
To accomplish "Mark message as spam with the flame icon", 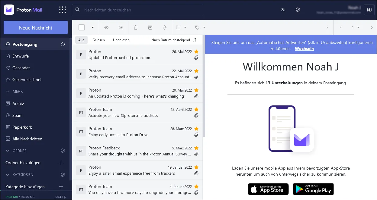I will (x=164, y=27).
